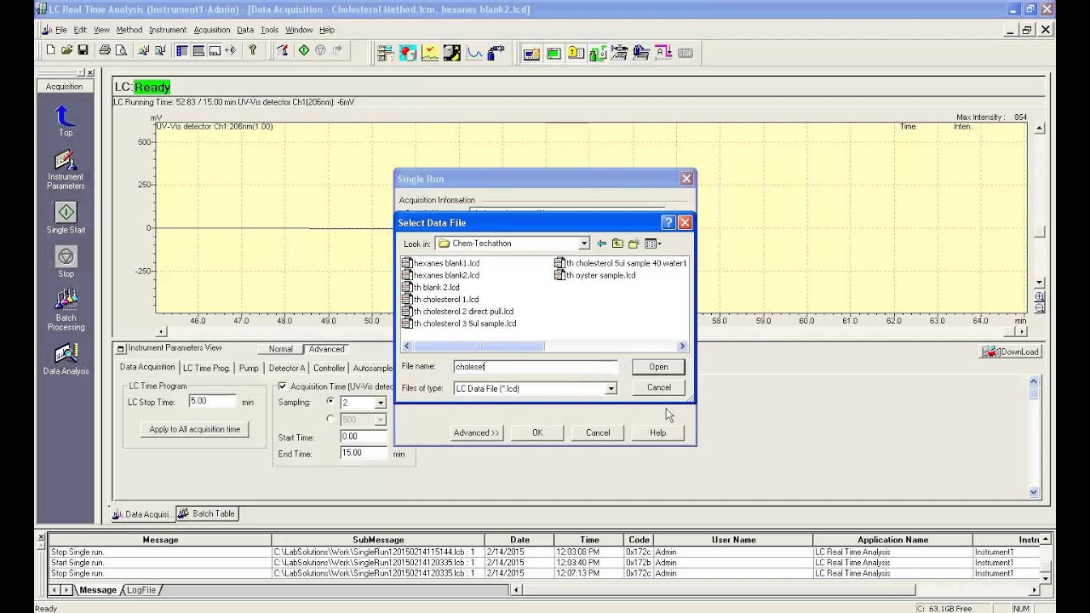Click the file list scroll right arrow

(682, 347)
